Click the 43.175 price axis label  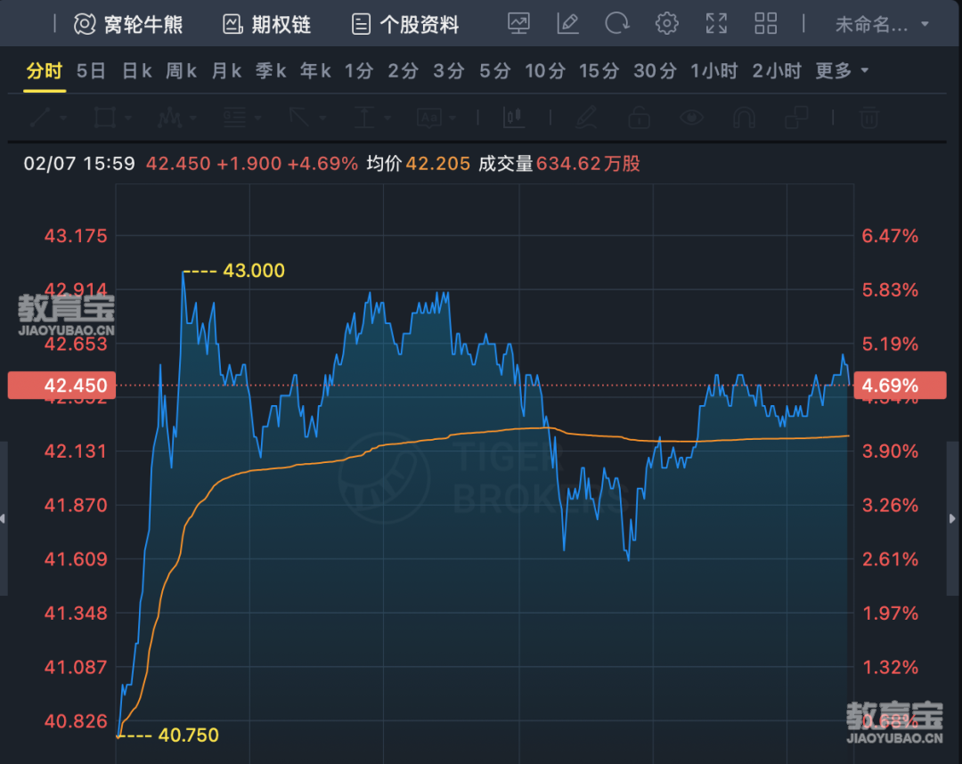point(76,236)
